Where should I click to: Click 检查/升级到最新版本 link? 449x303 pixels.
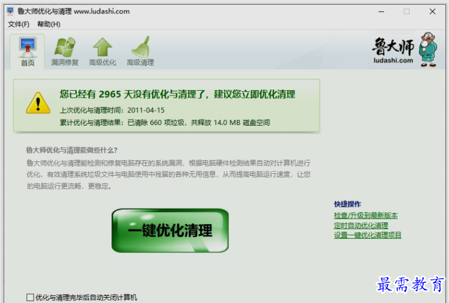[366, 215]
